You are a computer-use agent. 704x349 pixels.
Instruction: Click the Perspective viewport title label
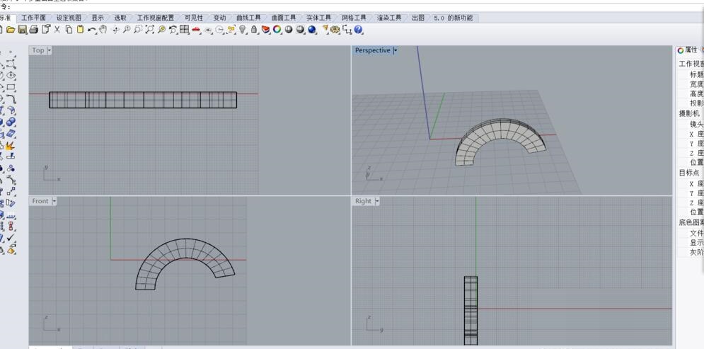(372, 51)
